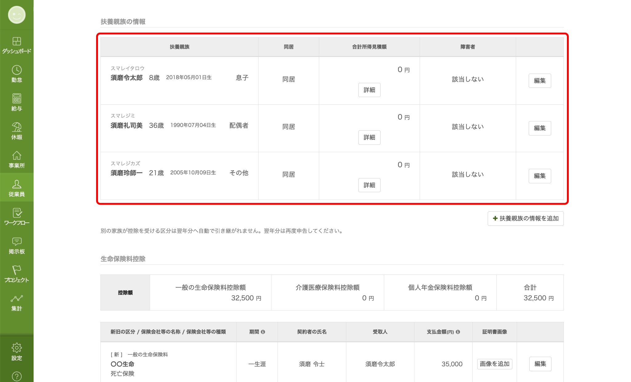Click the name 須磨礼司美
631x382 pixels.
(127, 125)
